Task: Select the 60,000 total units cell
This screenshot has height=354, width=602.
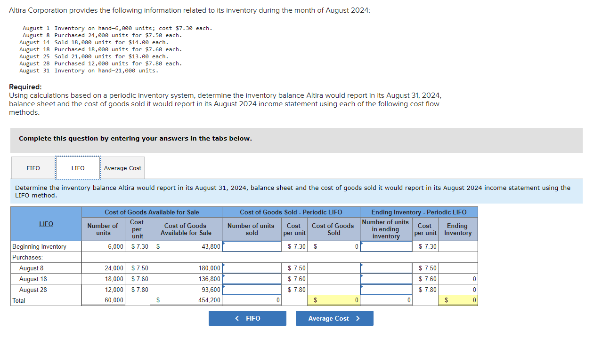Action: click(103, 300)
